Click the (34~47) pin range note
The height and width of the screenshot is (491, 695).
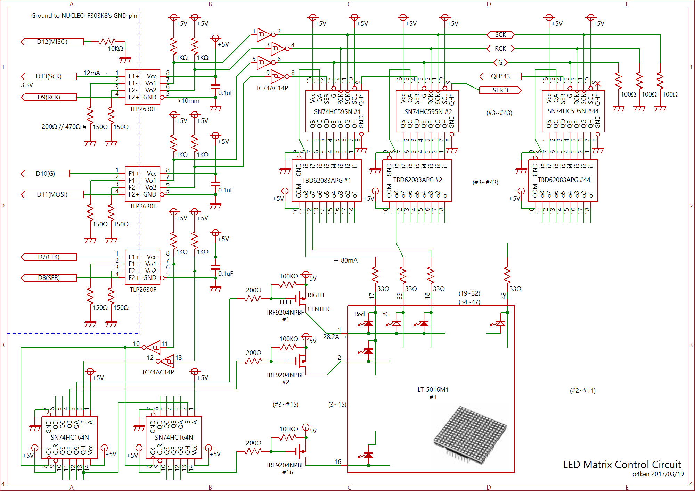[x=469, y=302]
